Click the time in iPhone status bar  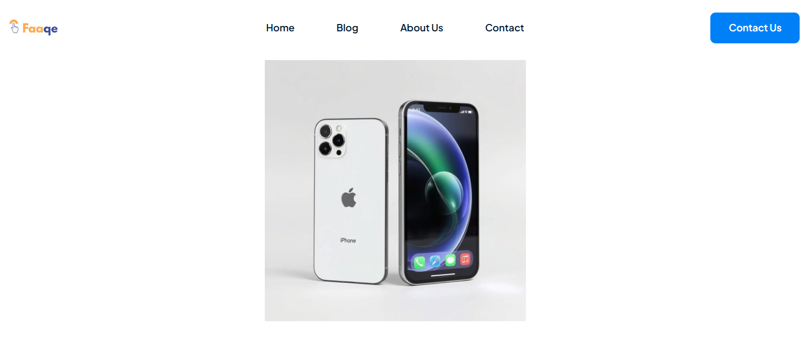(x=416, y=110)
